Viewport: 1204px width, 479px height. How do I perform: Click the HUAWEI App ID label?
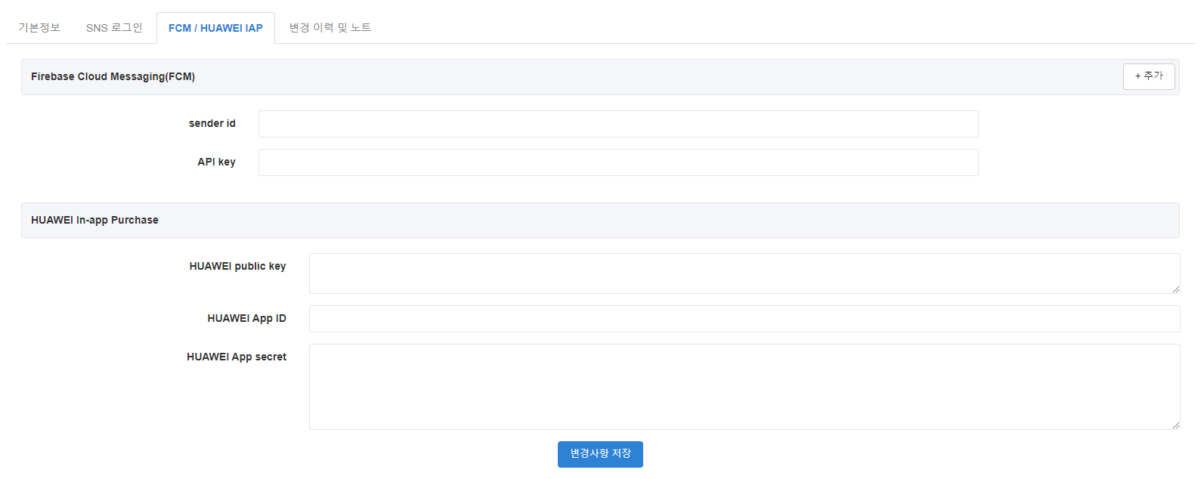click(247, 318)
